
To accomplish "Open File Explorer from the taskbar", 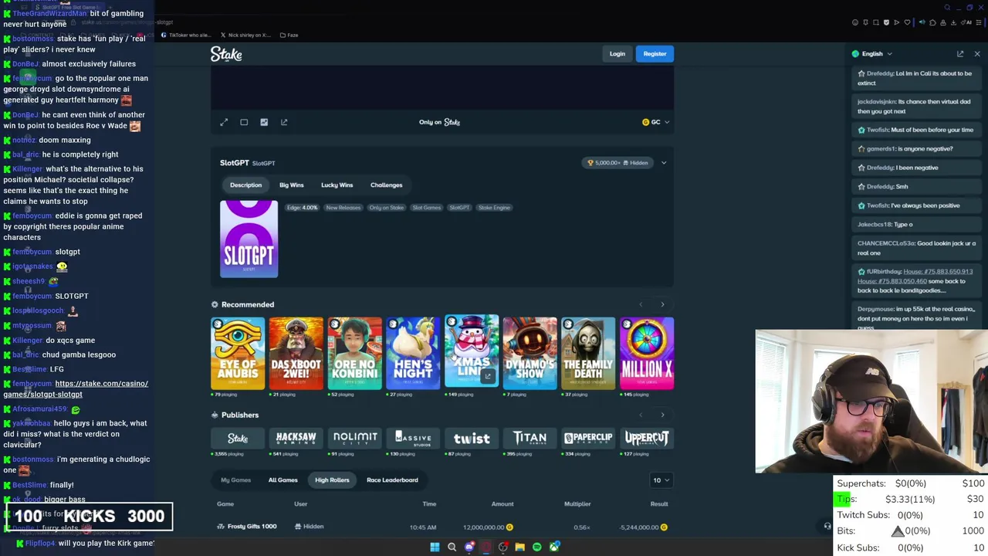I will (x=519, y=548).
